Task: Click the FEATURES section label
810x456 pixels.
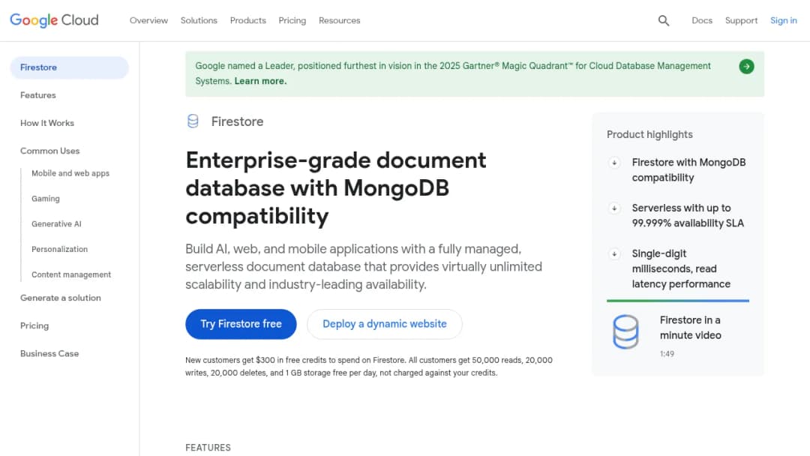Action: [x=208, y=448]
